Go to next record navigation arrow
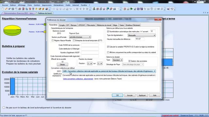Image resolution: width=209 pixels, height=117 pixels. [84, 9]
